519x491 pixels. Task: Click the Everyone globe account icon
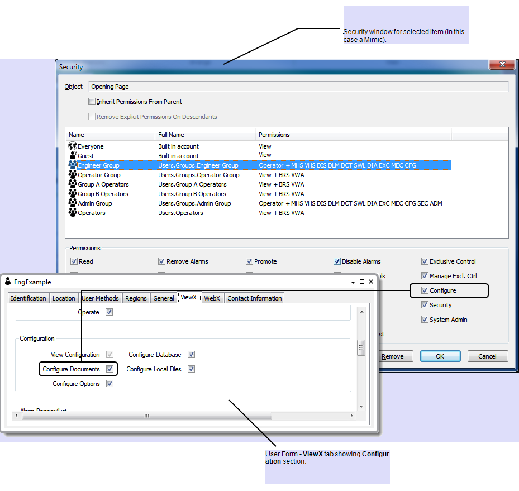click(x=72, y=146)
